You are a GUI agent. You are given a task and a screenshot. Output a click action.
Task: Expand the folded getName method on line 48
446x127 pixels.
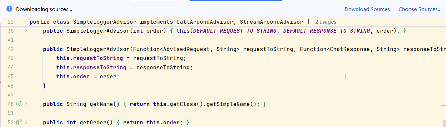point(26,104)
